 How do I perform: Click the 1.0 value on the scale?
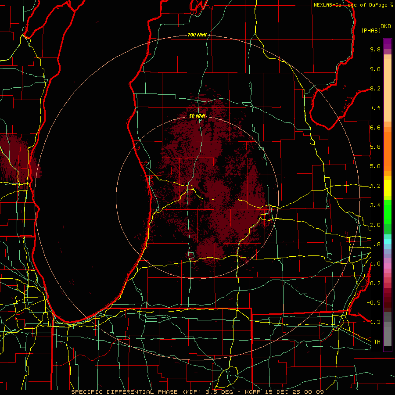pyautogui.click(x=375, y=264)
